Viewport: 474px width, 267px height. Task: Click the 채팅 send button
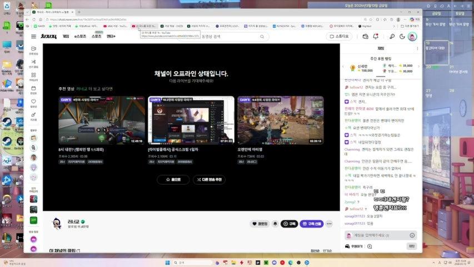pyautogui.click(x=412, y=246)
